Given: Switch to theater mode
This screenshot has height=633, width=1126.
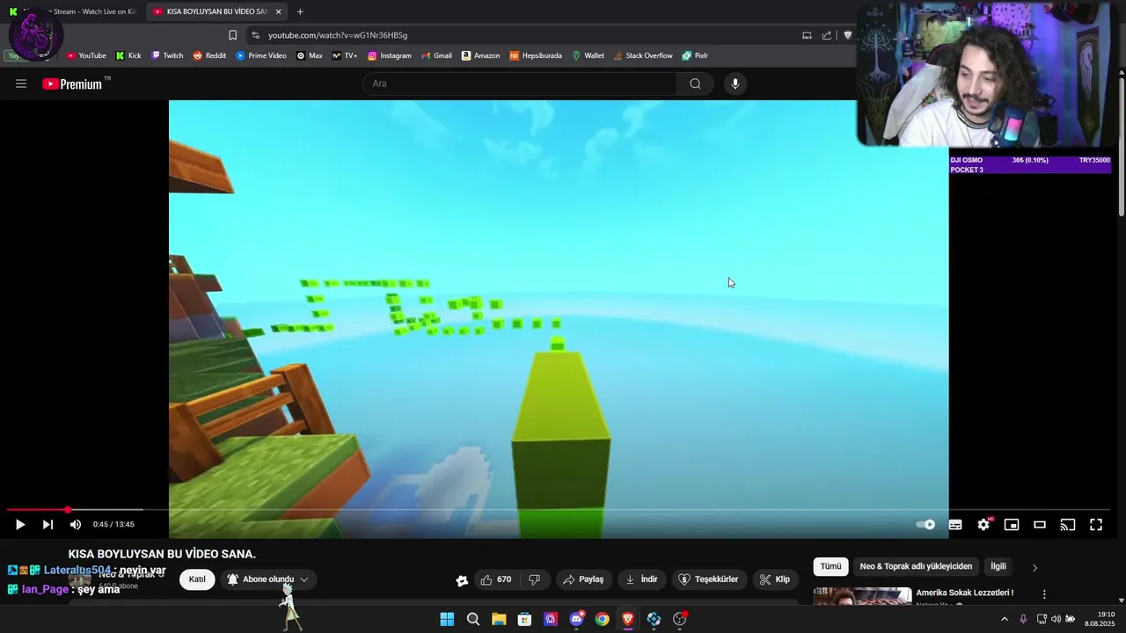Looking at the screenshot, I should tap(1040, 525).
